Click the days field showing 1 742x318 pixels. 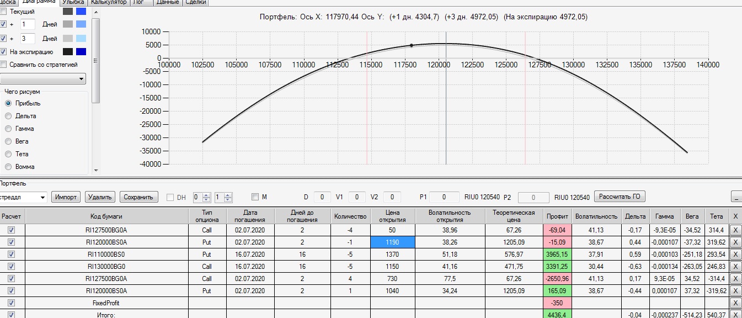tap(28, 24)
